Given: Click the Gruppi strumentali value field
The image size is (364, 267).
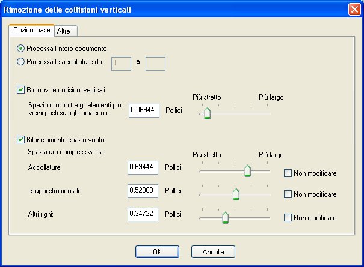Looking at the screenshot, I should pyautogui.click(x=143, y=190).
